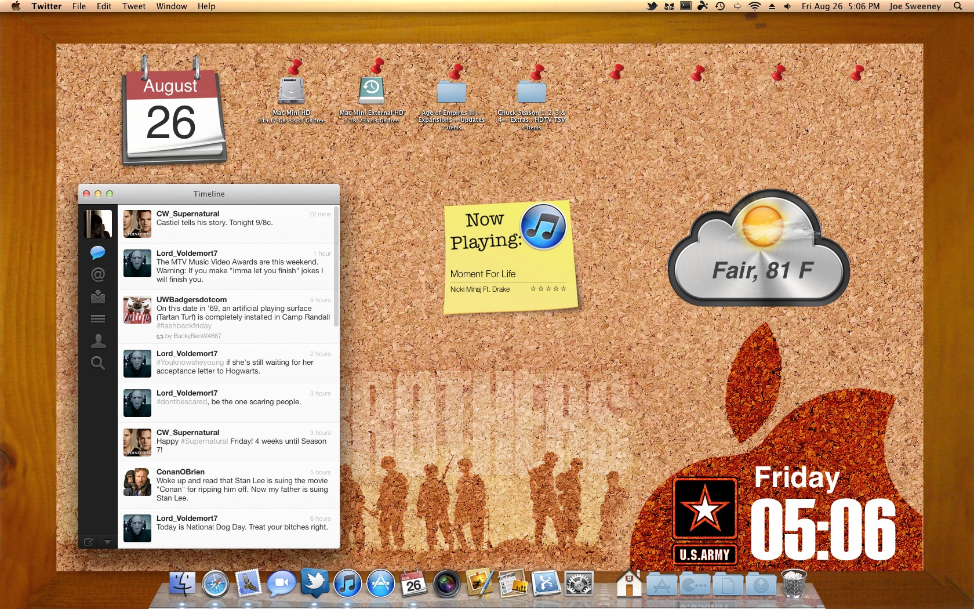Open Profile person icon in Twitter sidebar
The width and height of the screenshot is (974, 609).
click(x=97, y=341)
